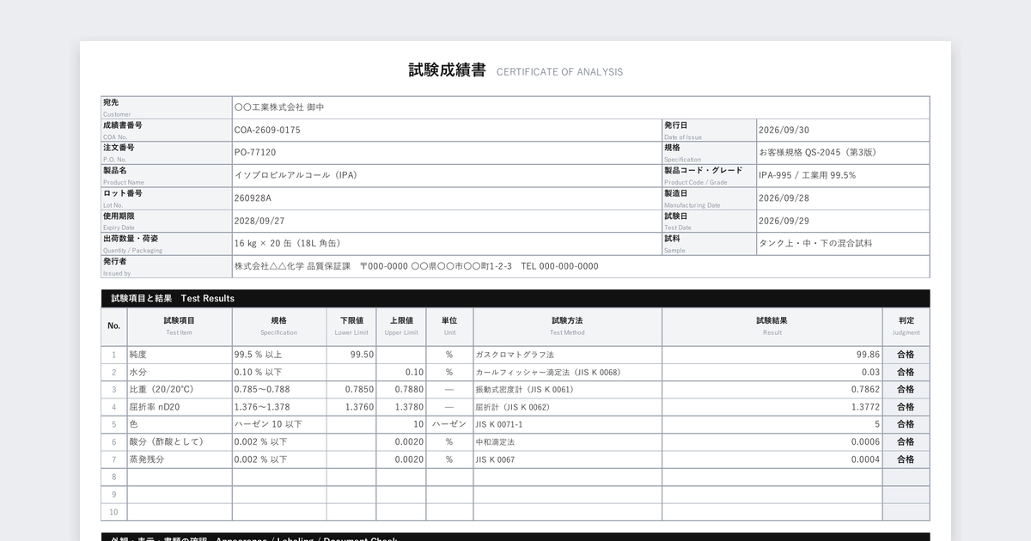
Task: Select test item 純度
Action: (x=180, y=355)
